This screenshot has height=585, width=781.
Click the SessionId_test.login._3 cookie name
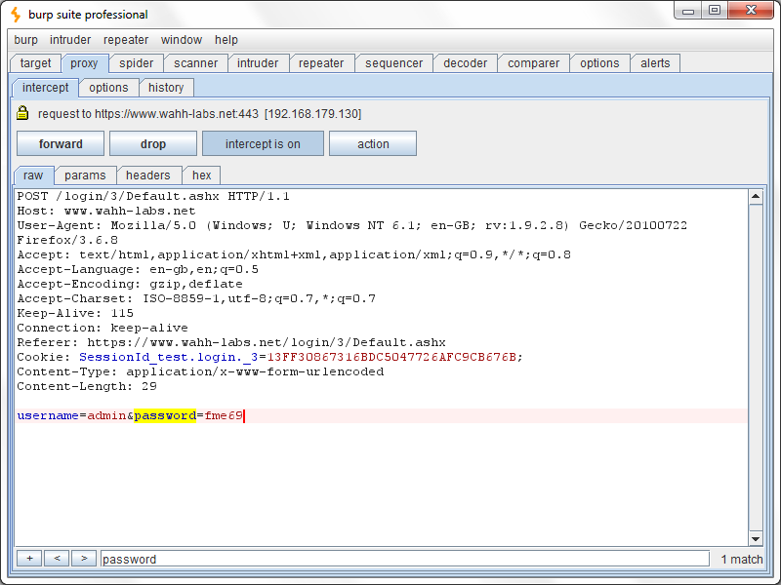(x=168, y=357)
